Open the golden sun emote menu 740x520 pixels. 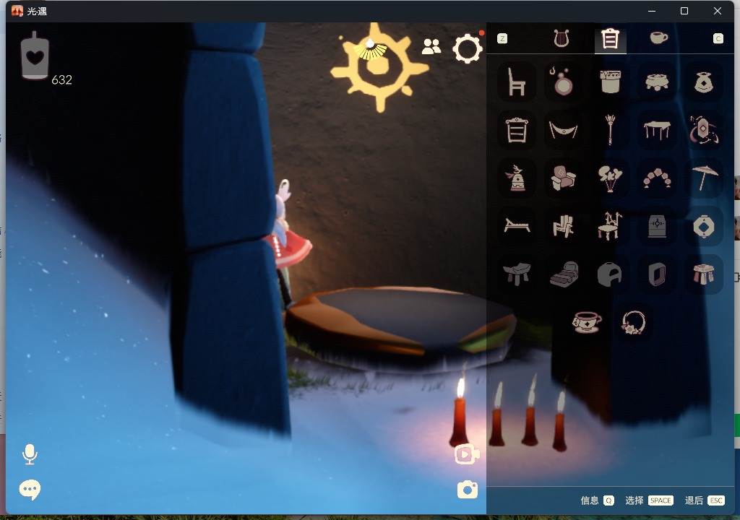tap(379, 67)
